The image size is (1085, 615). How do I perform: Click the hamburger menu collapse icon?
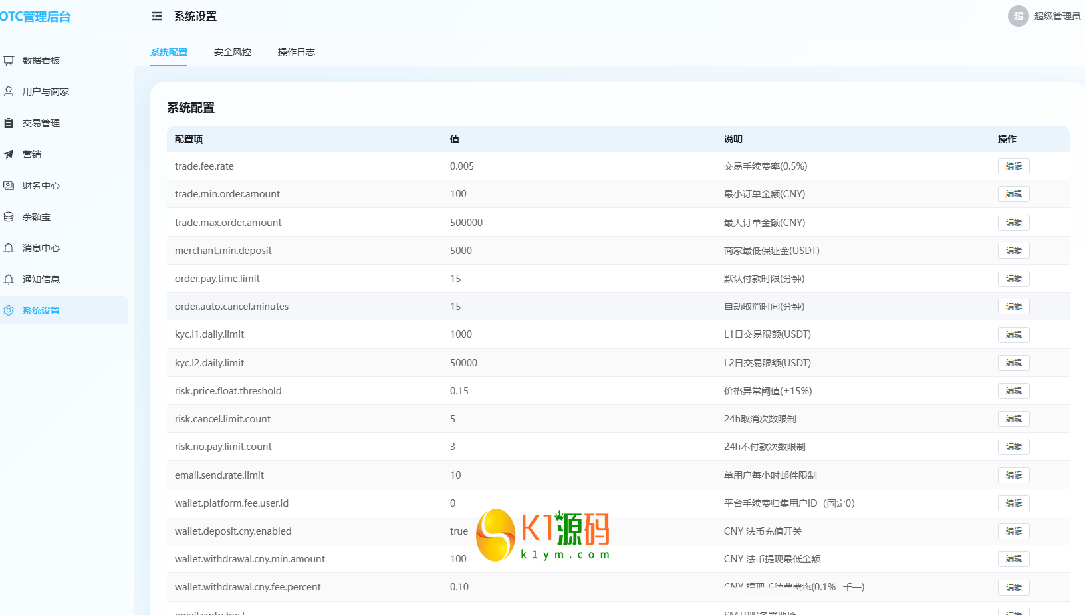[157, 16]
